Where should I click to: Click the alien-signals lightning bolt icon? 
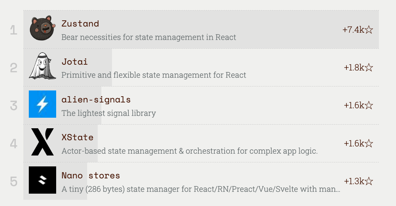coord(42,104)
